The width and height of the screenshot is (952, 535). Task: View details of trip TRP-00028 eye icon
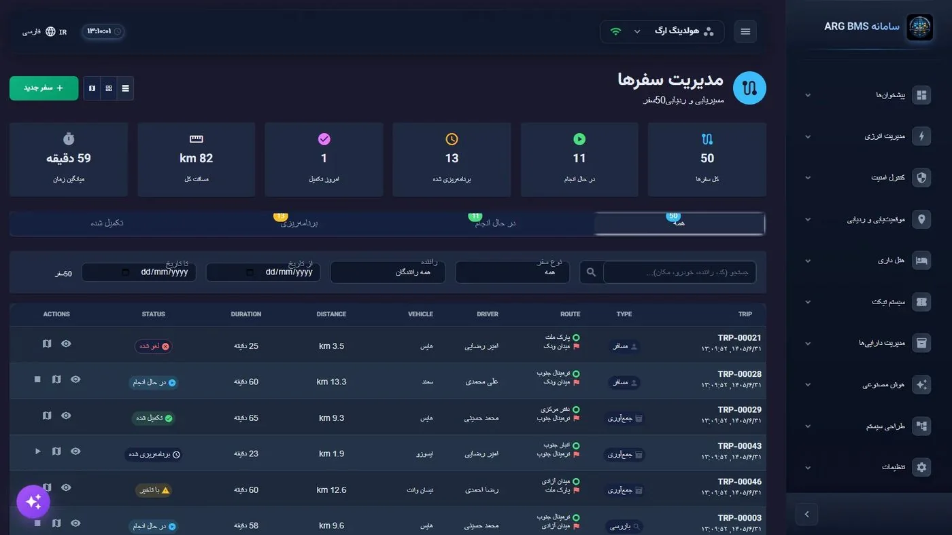click(75, 380)
